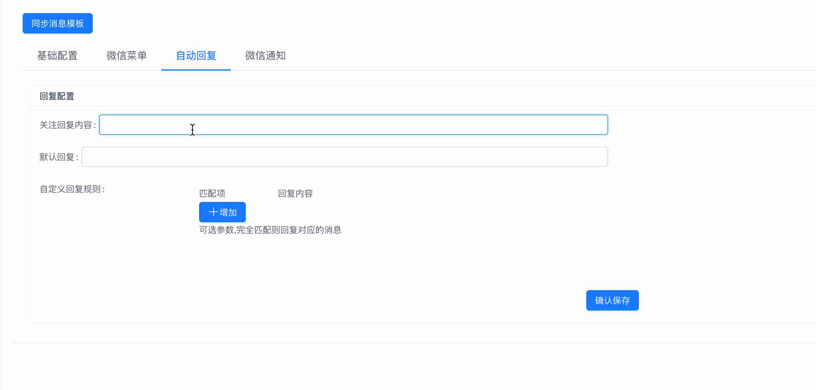This screenshot has width=816, height=390.
Task: Switch to the 基础配置 tab
Action: 57,55
